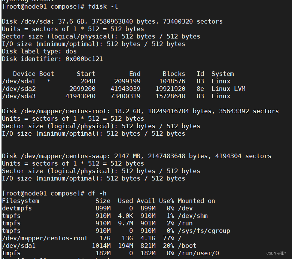Viewport: 292px width, 259px height.
Task: Click '/dev/mapper/centos-root' in df output
Action: 45,238
